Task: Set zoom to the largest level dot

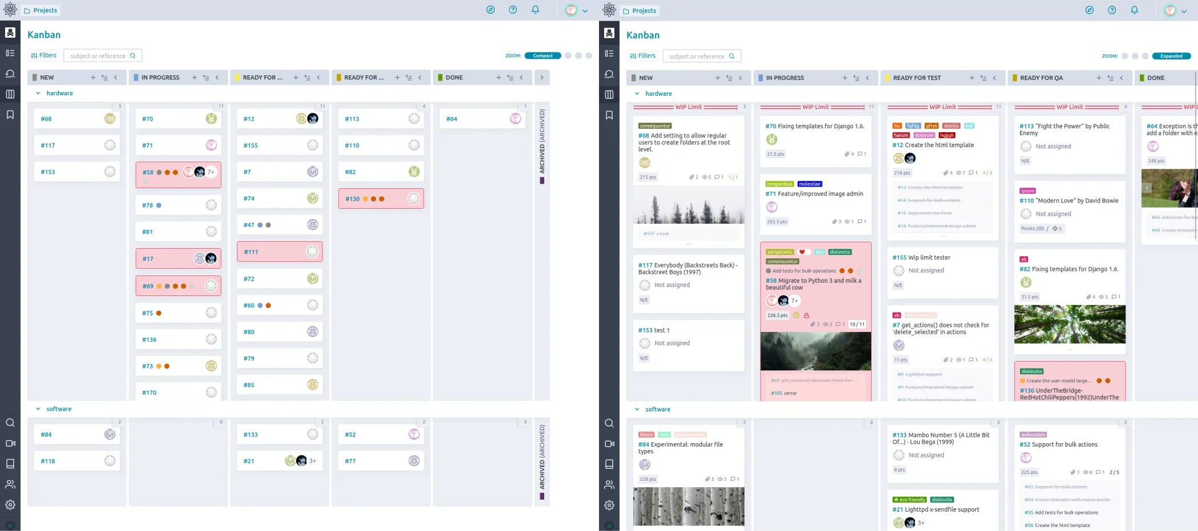Action: point(590,55)
